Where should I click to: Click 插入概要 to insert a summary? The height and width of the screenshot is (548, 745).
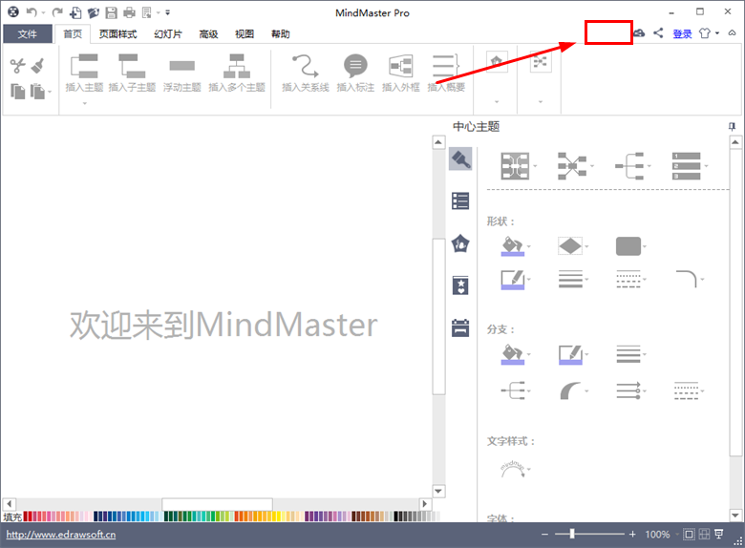point(446,73)
